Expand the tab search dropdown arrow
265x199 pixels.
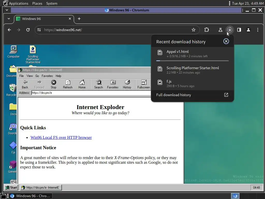pos(9,19)
